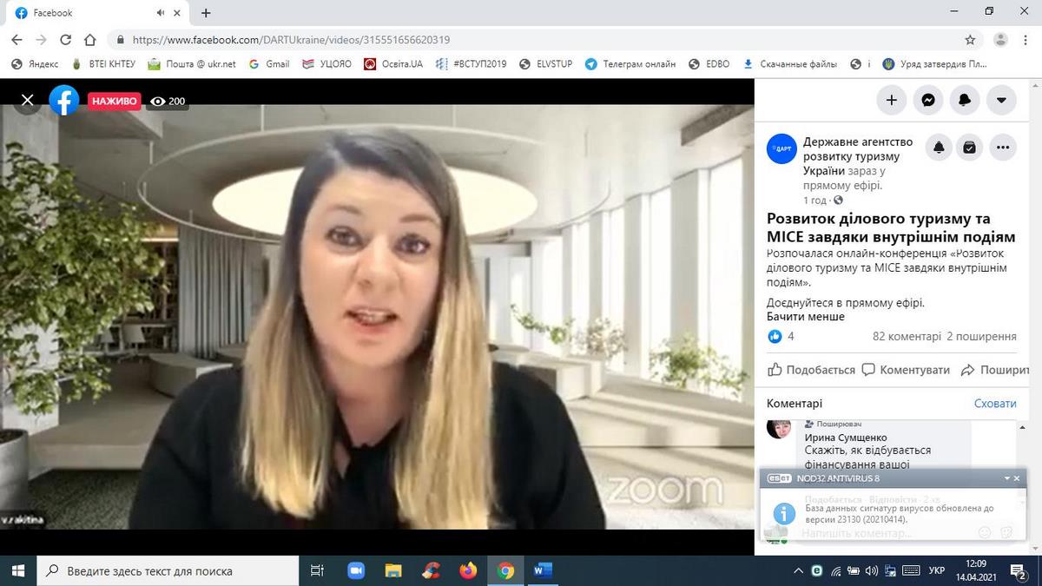
Task: Open Zoom from the taskbar
Action: point(356,570)
